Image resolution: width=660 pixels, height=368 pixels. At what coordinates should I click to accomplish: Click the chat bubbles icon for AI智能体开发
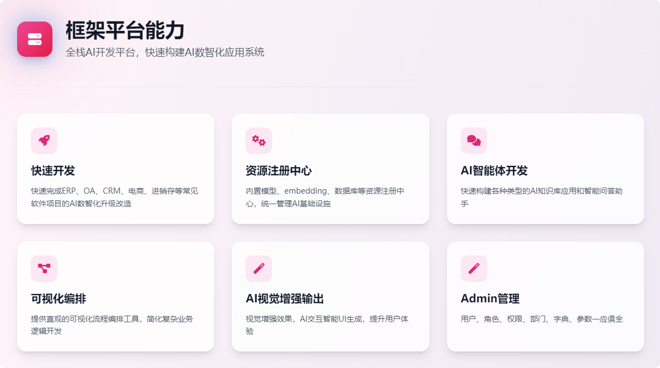474,141
